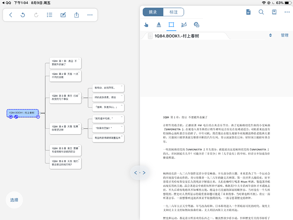The height and width of the screenshot is (220, 293).
Task: Switch to the 标注 annotation mode
Action: tap(173, 12)
